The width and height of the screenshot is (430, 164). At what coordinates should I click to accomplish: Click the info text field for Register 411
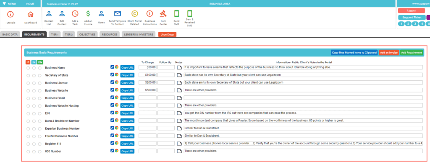pos(303,143)
